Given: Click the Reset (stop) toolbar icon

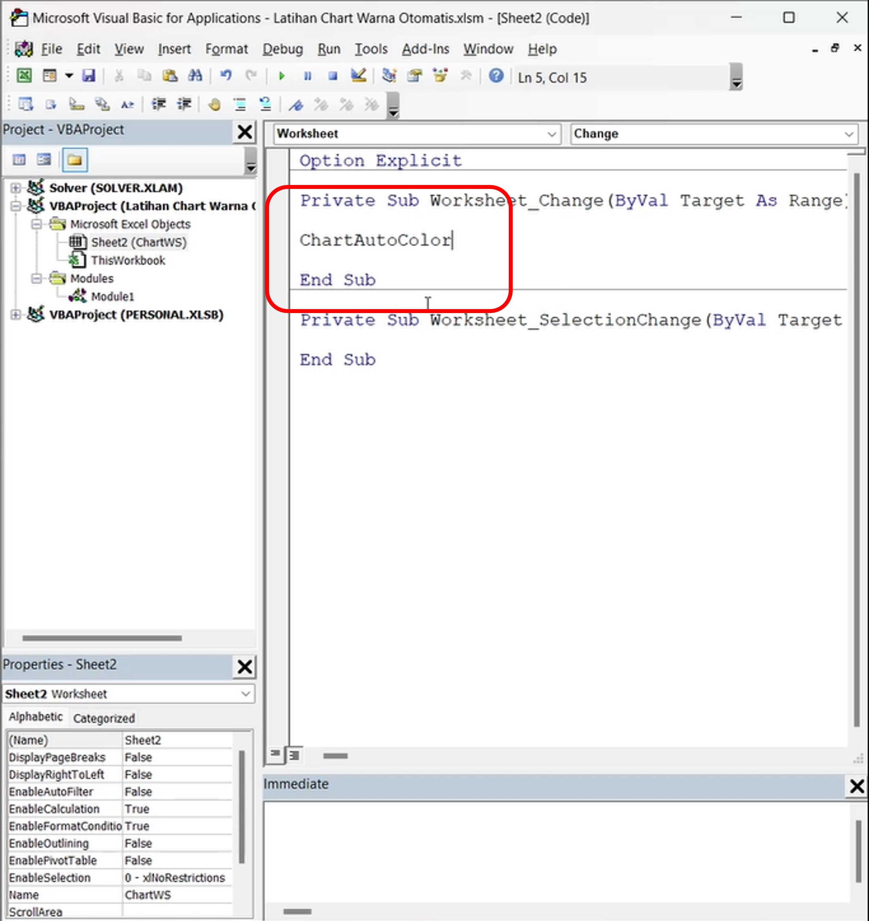Looking at the screenshot, I should pos(332,75).
